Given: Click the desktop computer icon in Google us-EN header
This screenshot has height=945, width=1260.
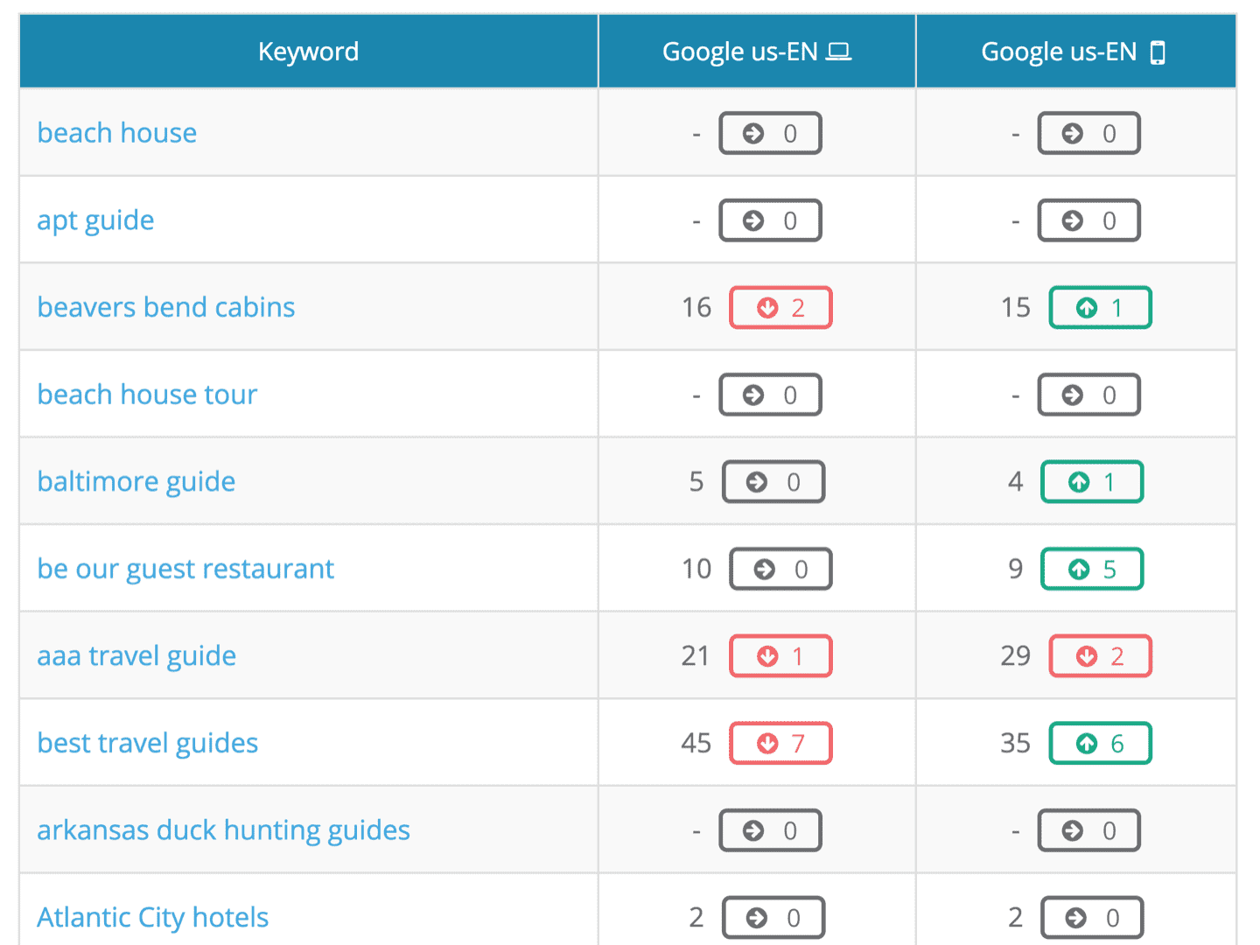Looking at the screenshot, I should pos(840,51).
